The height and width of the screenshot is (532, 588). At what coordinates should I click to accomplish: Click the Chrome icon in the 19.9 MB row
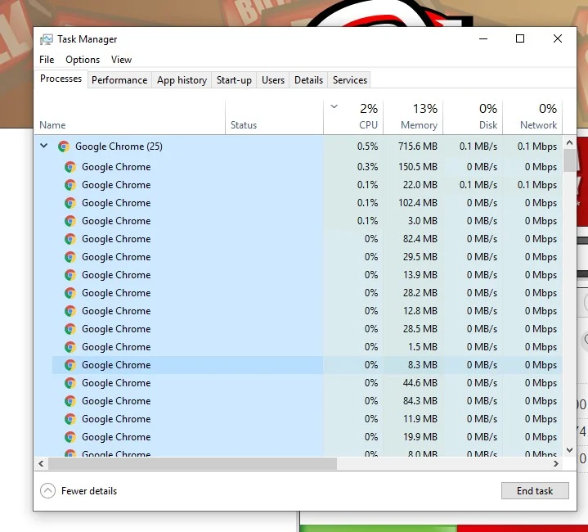point(70,437)
